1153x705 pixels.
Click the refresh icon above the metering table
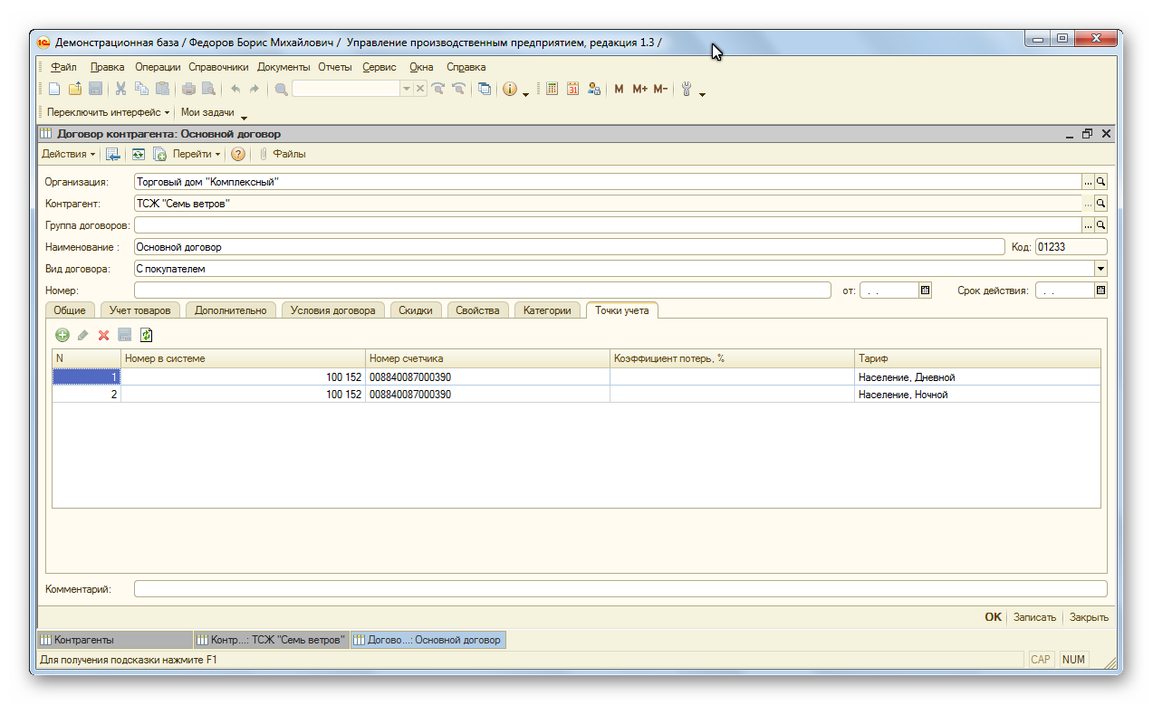tap(146, 335)
